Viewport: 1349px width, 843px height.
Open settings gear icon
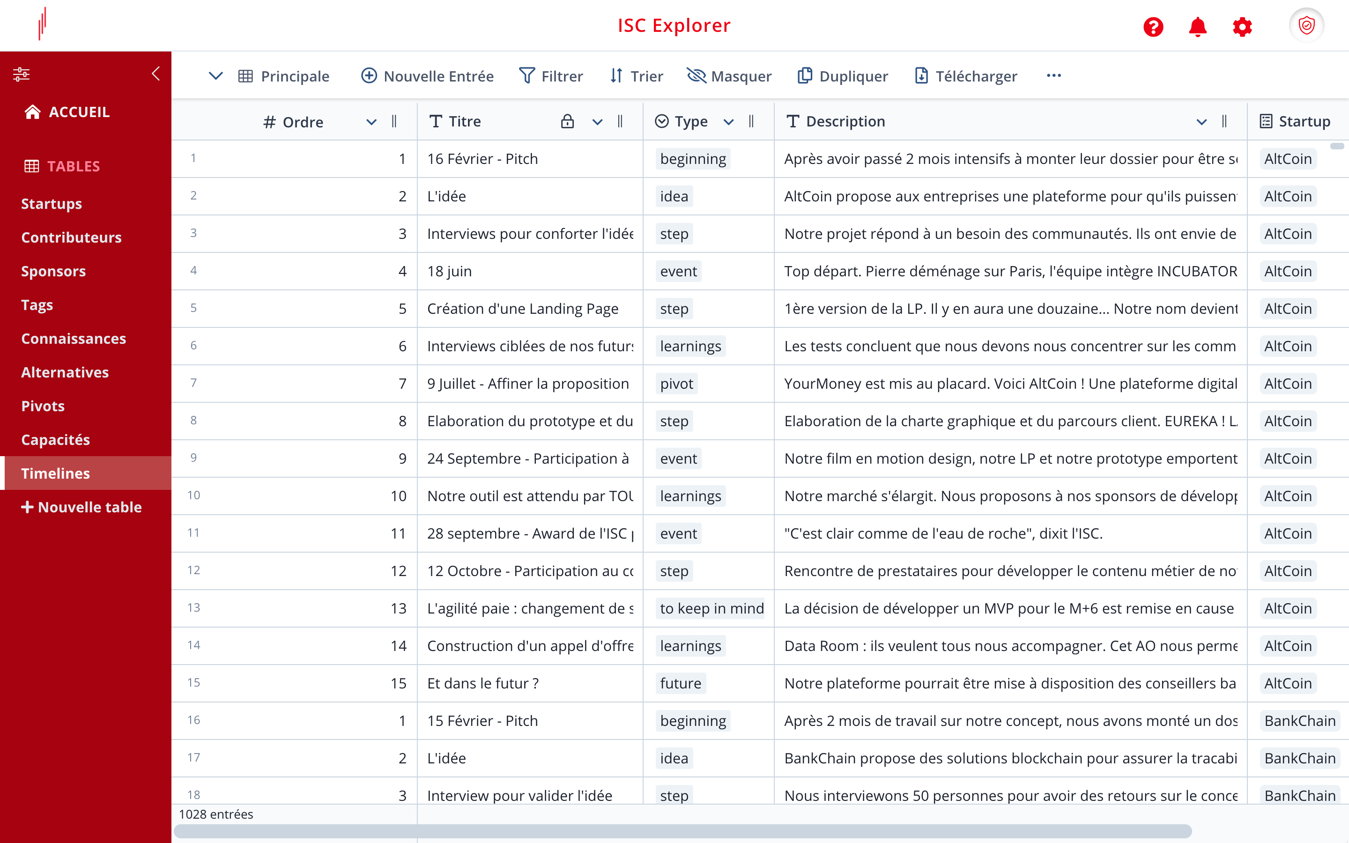pos(1242,27)
